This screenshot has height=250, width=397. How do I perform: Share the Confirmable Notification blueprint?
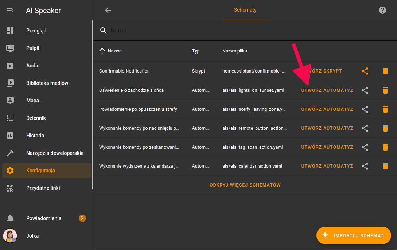[x=365, y=71]
